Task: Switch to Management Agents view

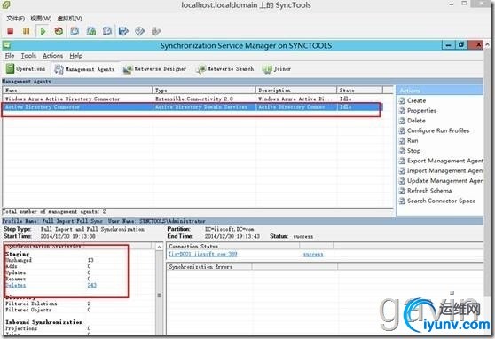Action: pos(84,69)
